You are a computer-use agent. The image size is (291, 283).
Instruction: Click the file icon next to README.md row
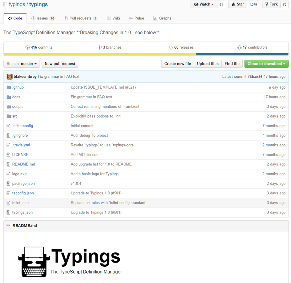pos(8,164)
